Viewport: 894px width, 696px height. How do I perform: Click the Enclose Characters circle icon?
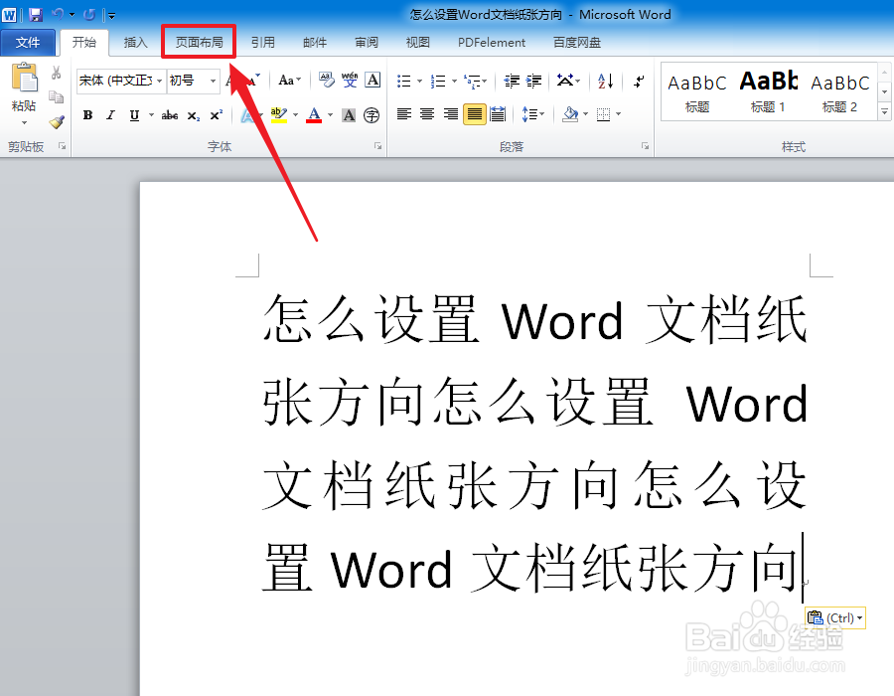tap(372, 115)
